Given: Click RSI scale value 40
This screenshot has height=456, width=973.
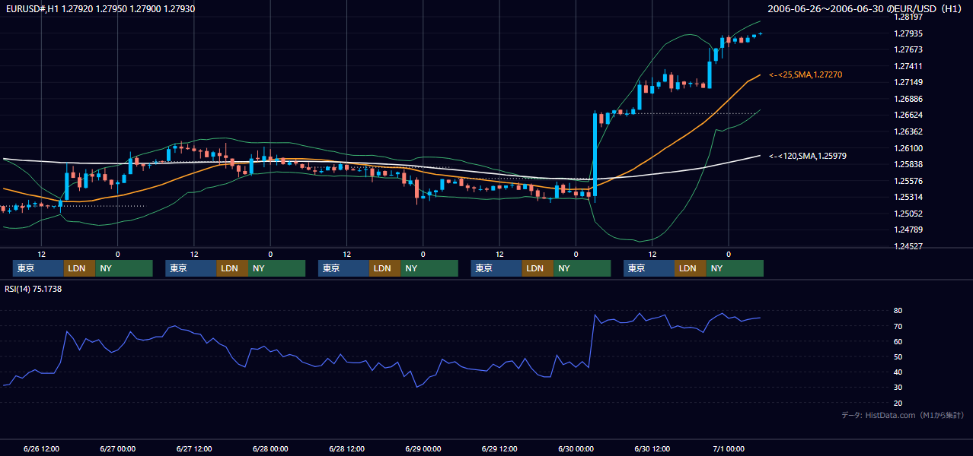Looking at the screenshot, I should pos(898,372).
